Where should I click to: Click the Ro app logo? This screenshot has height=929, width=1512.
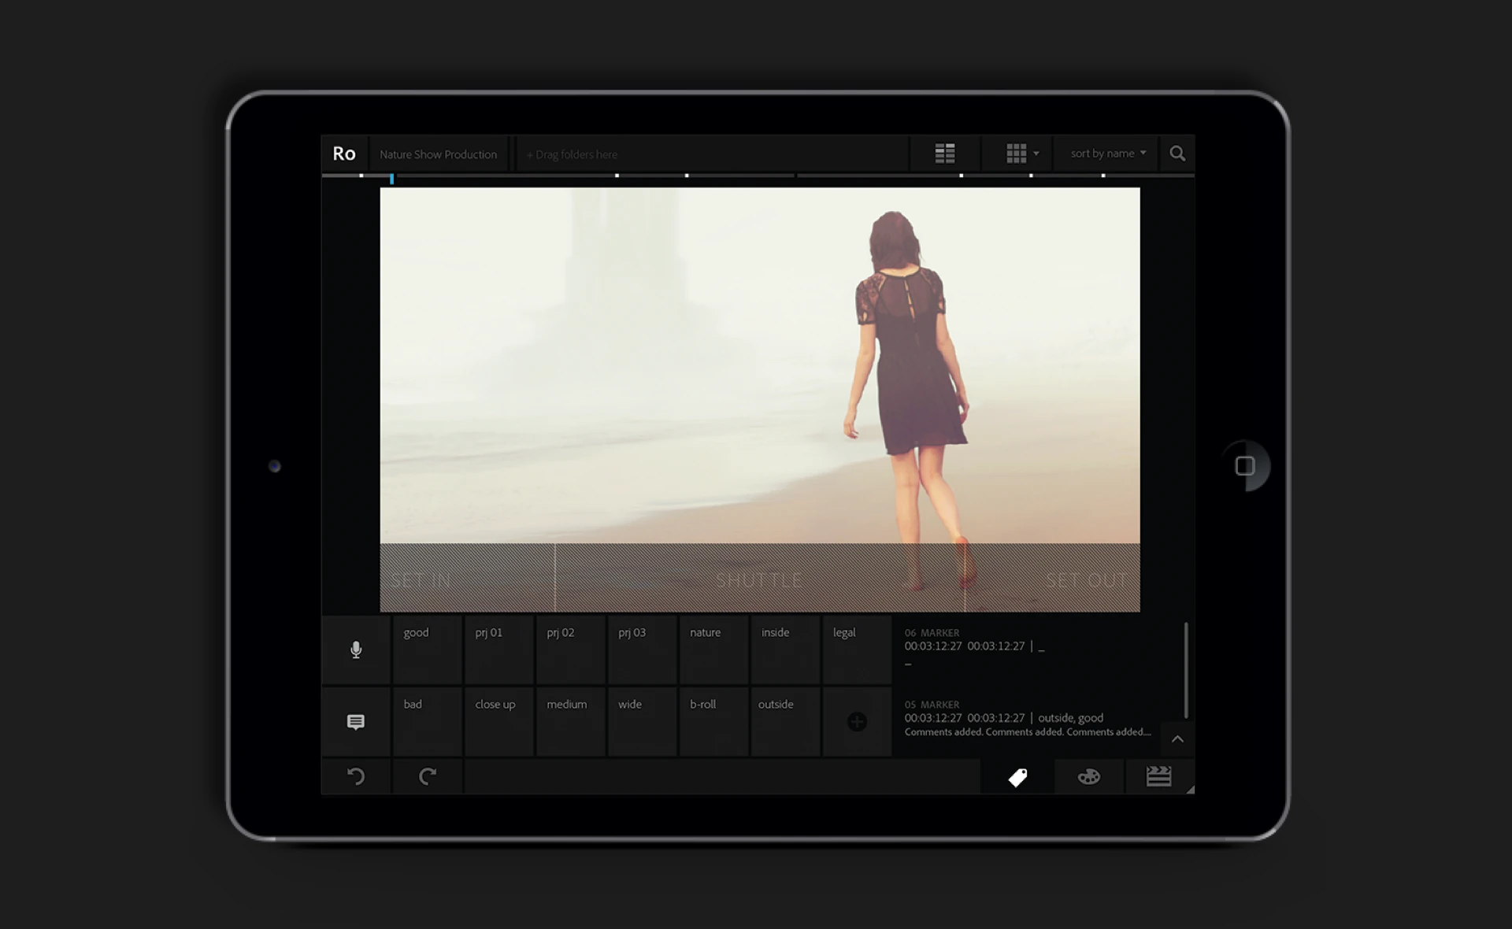344,154
